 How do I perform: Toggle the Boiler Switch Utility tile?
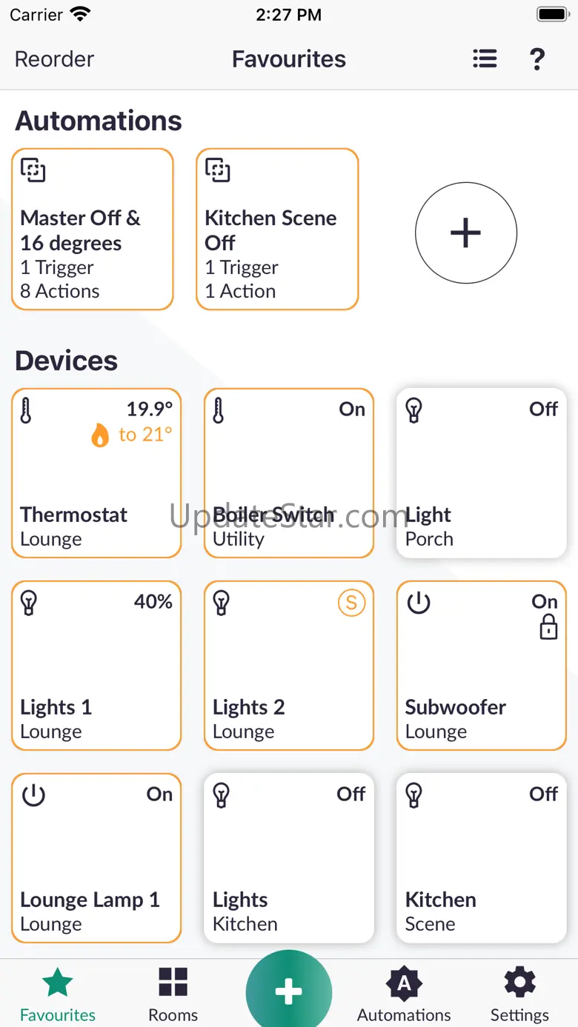[289, 473]
